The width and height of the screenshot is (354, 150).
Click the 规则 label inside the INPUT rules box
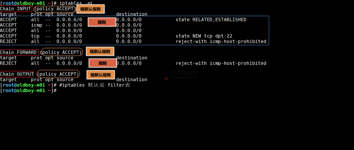click(x=102, y=22)
